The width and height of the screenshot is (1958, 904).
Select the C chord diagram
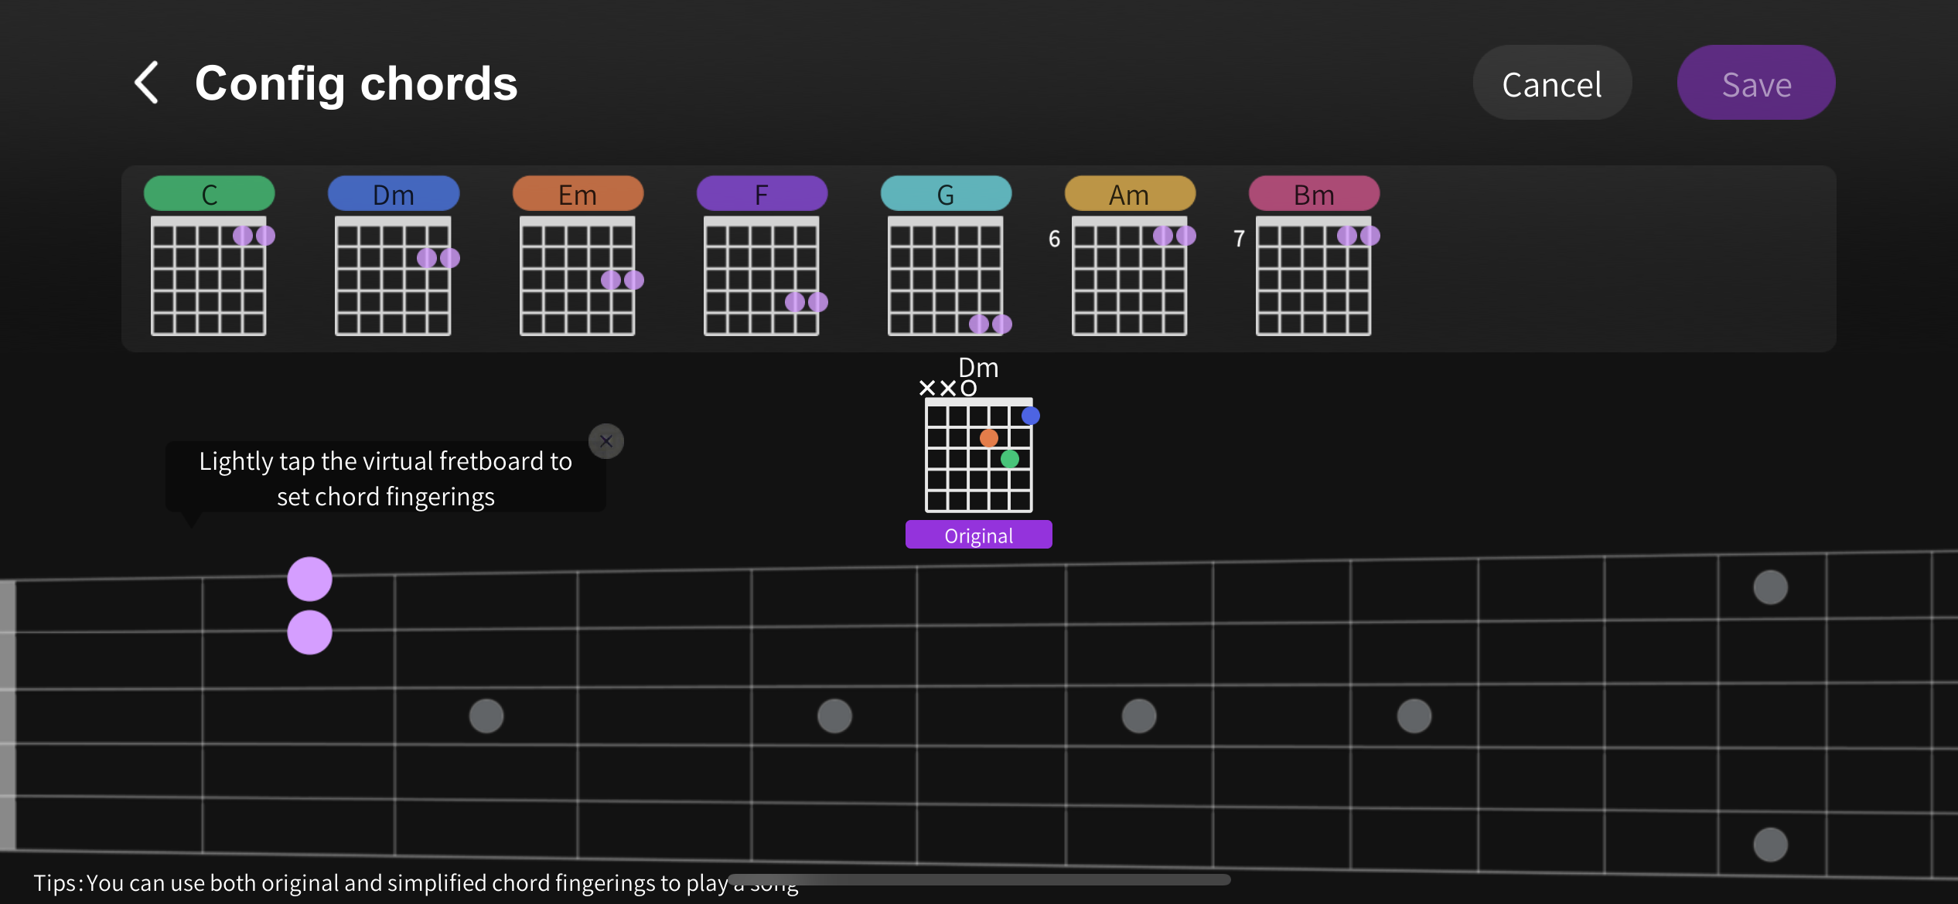[208, 276]
